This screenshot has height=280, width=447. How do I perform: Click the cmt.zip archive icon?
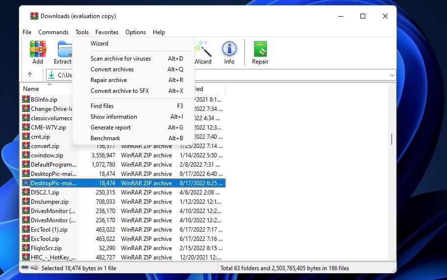point(26,136)
